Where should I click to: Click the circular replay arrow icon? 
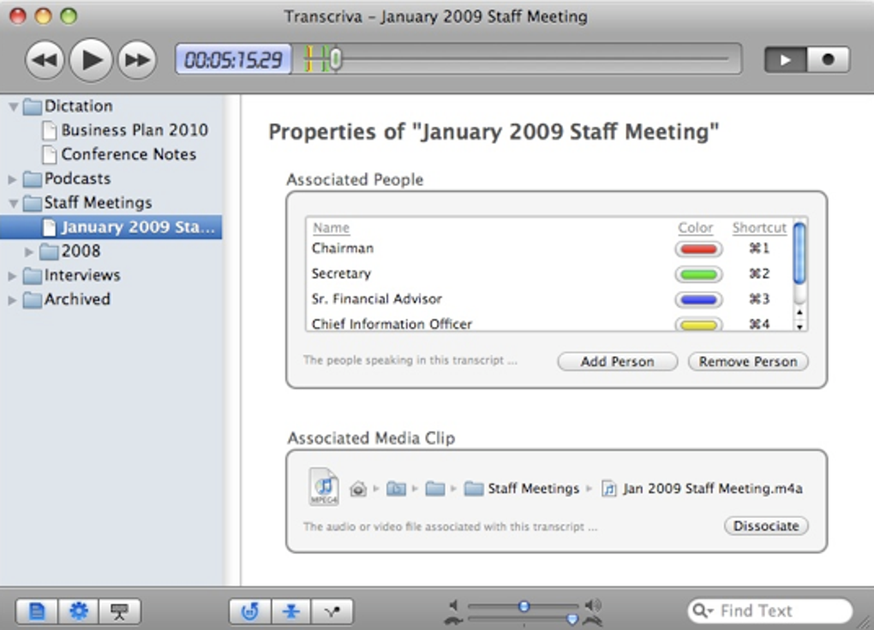tap(249, 611)
